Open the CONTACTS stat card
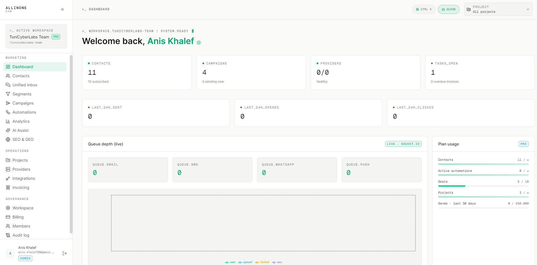The image size is (537, 265). pos(137,73)
